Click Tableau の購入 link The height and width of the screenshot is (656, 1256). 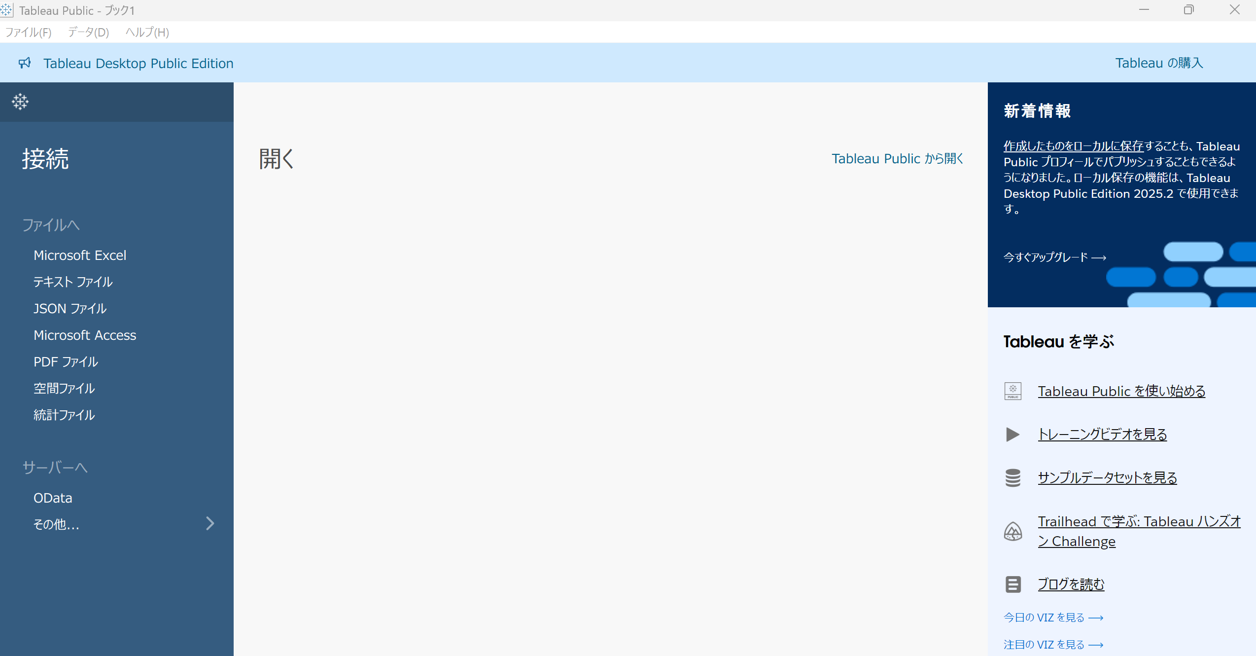(x=1159, y=63)
